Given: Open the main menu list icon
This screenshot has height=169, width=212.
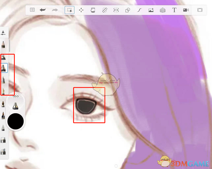Looking at the screenshot, I should click(x=32, y=10).
